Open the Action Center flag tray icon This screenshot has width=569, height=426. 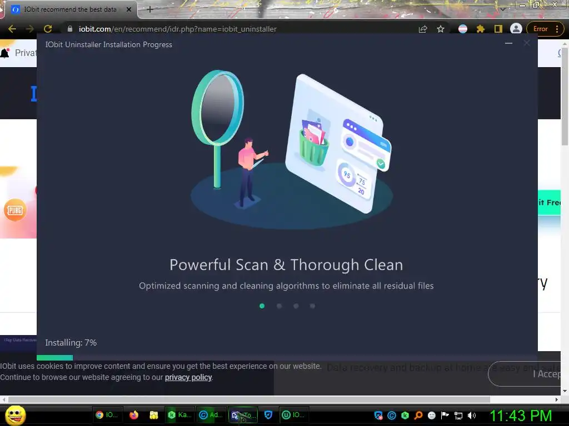coord(445,415)
